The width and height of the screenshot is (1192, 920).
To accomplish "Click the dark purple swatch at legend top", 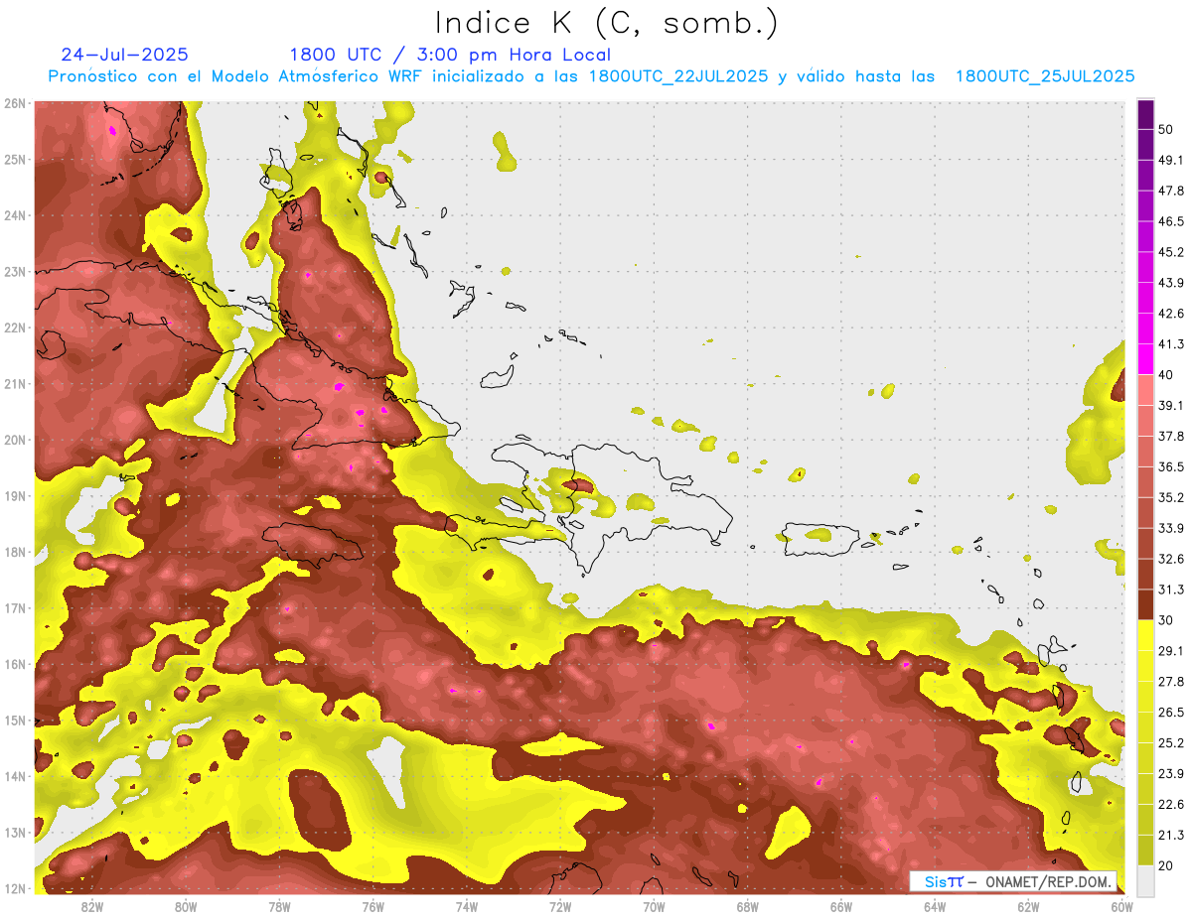I will 1145,114.
